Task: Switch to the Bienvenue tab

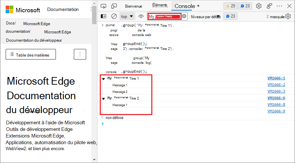Action: pos(134,6)
